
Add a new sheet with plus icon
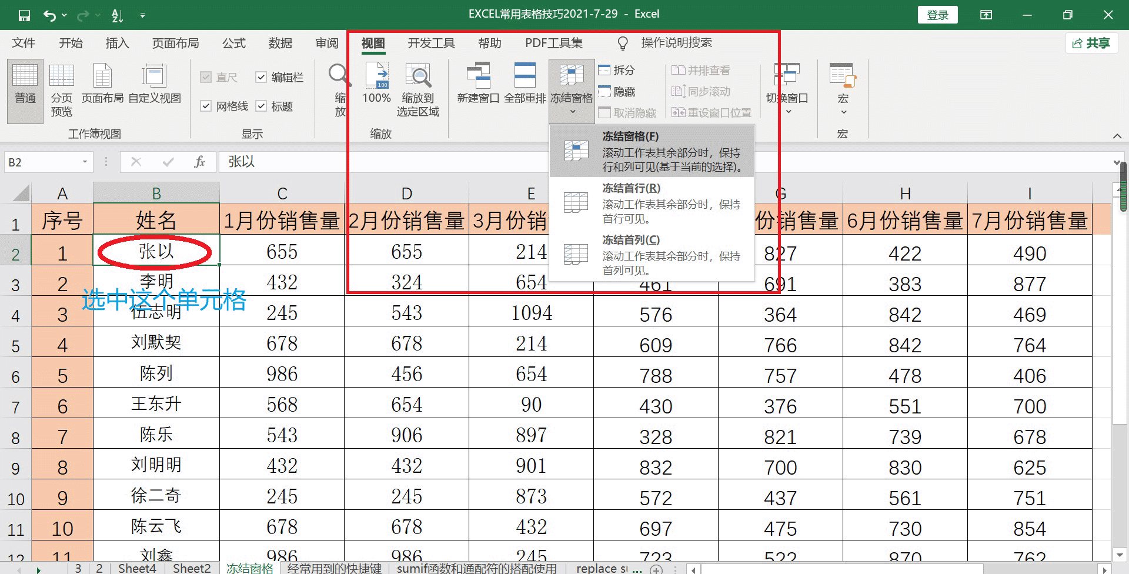click(656, 569)
